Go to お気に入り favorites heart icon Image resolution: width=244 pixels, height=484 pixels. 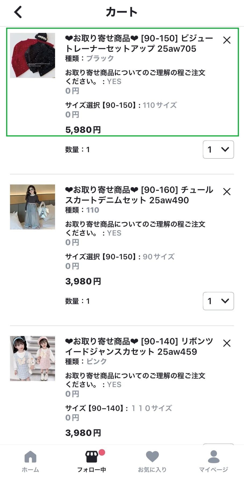click(x=152, y=461)
